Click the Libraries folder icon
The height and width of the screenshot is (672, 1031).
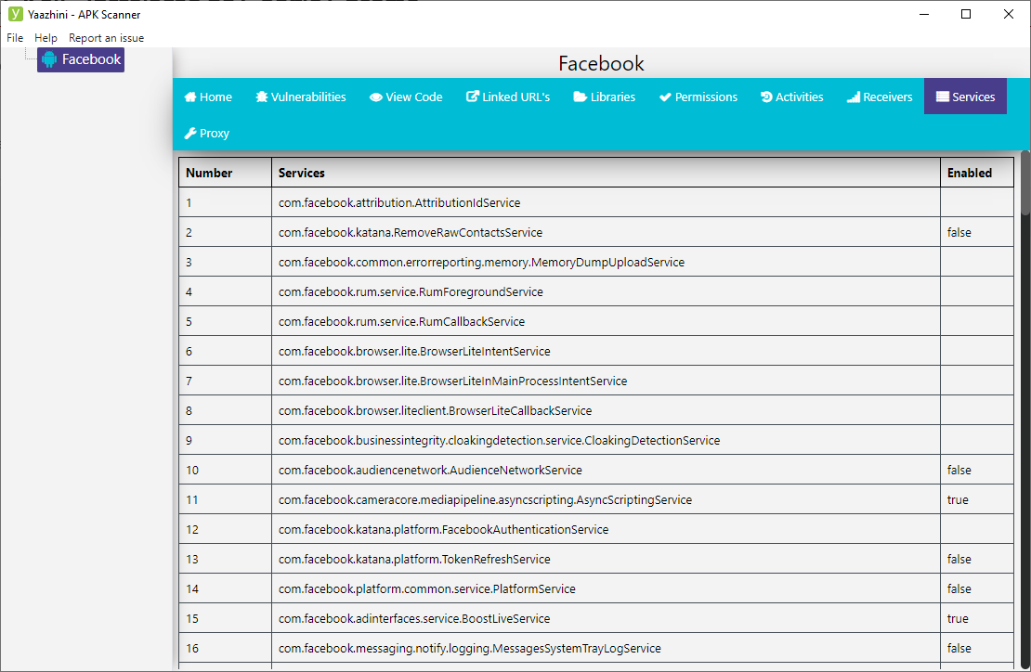tap(580, 97)
